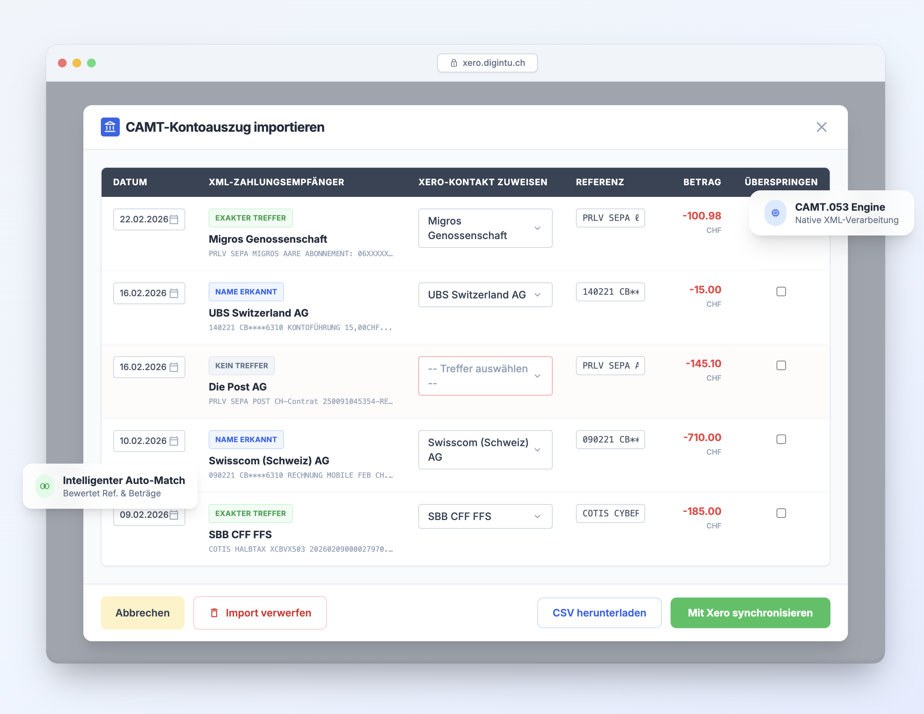Click the bank icon beside the dialog title
The height and width of the screenshot is (714, 924).
pos(110,127)
